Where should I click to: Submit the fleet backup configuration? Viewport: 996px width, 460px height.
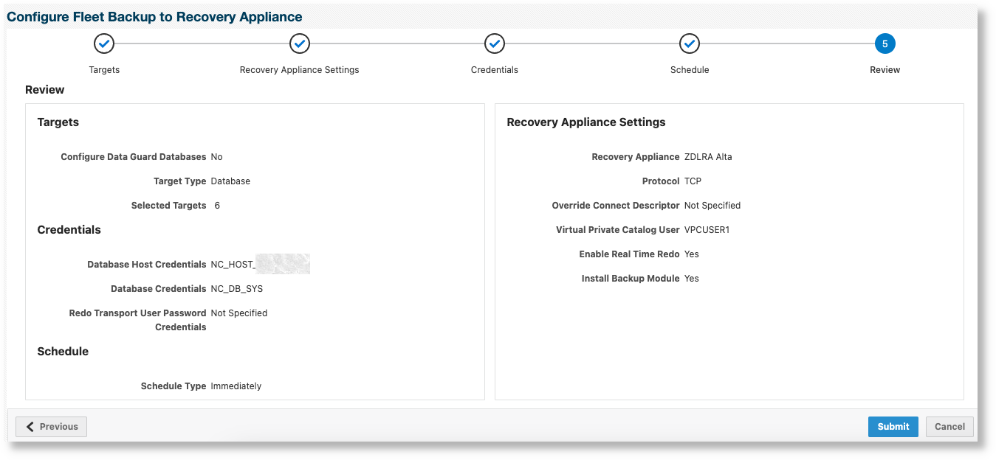pos(893,427)
